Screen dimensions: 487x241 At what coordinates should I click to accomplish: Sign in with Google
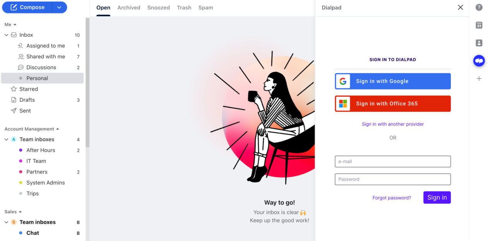(393, 81)
